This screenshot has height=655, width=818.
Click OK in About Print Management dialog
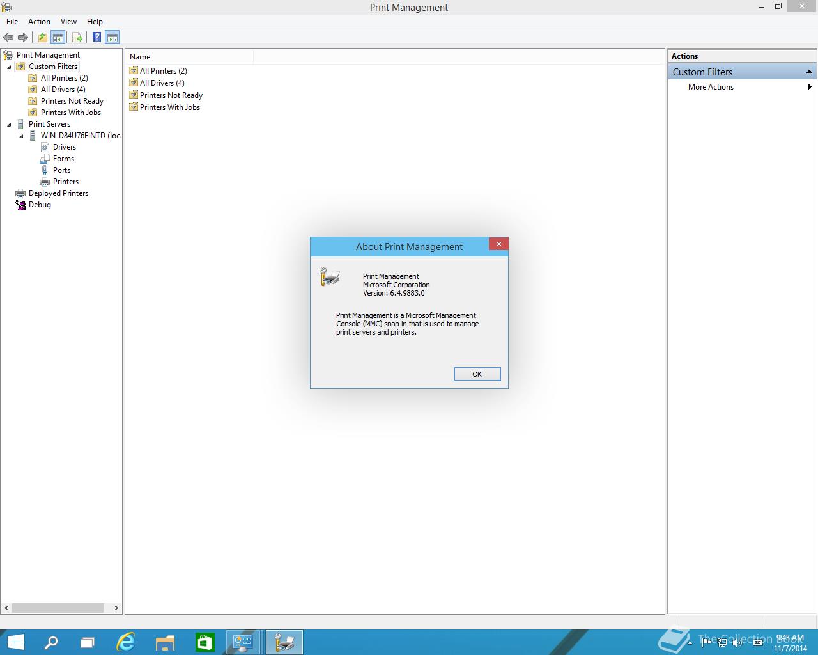[x=477, y=374]
